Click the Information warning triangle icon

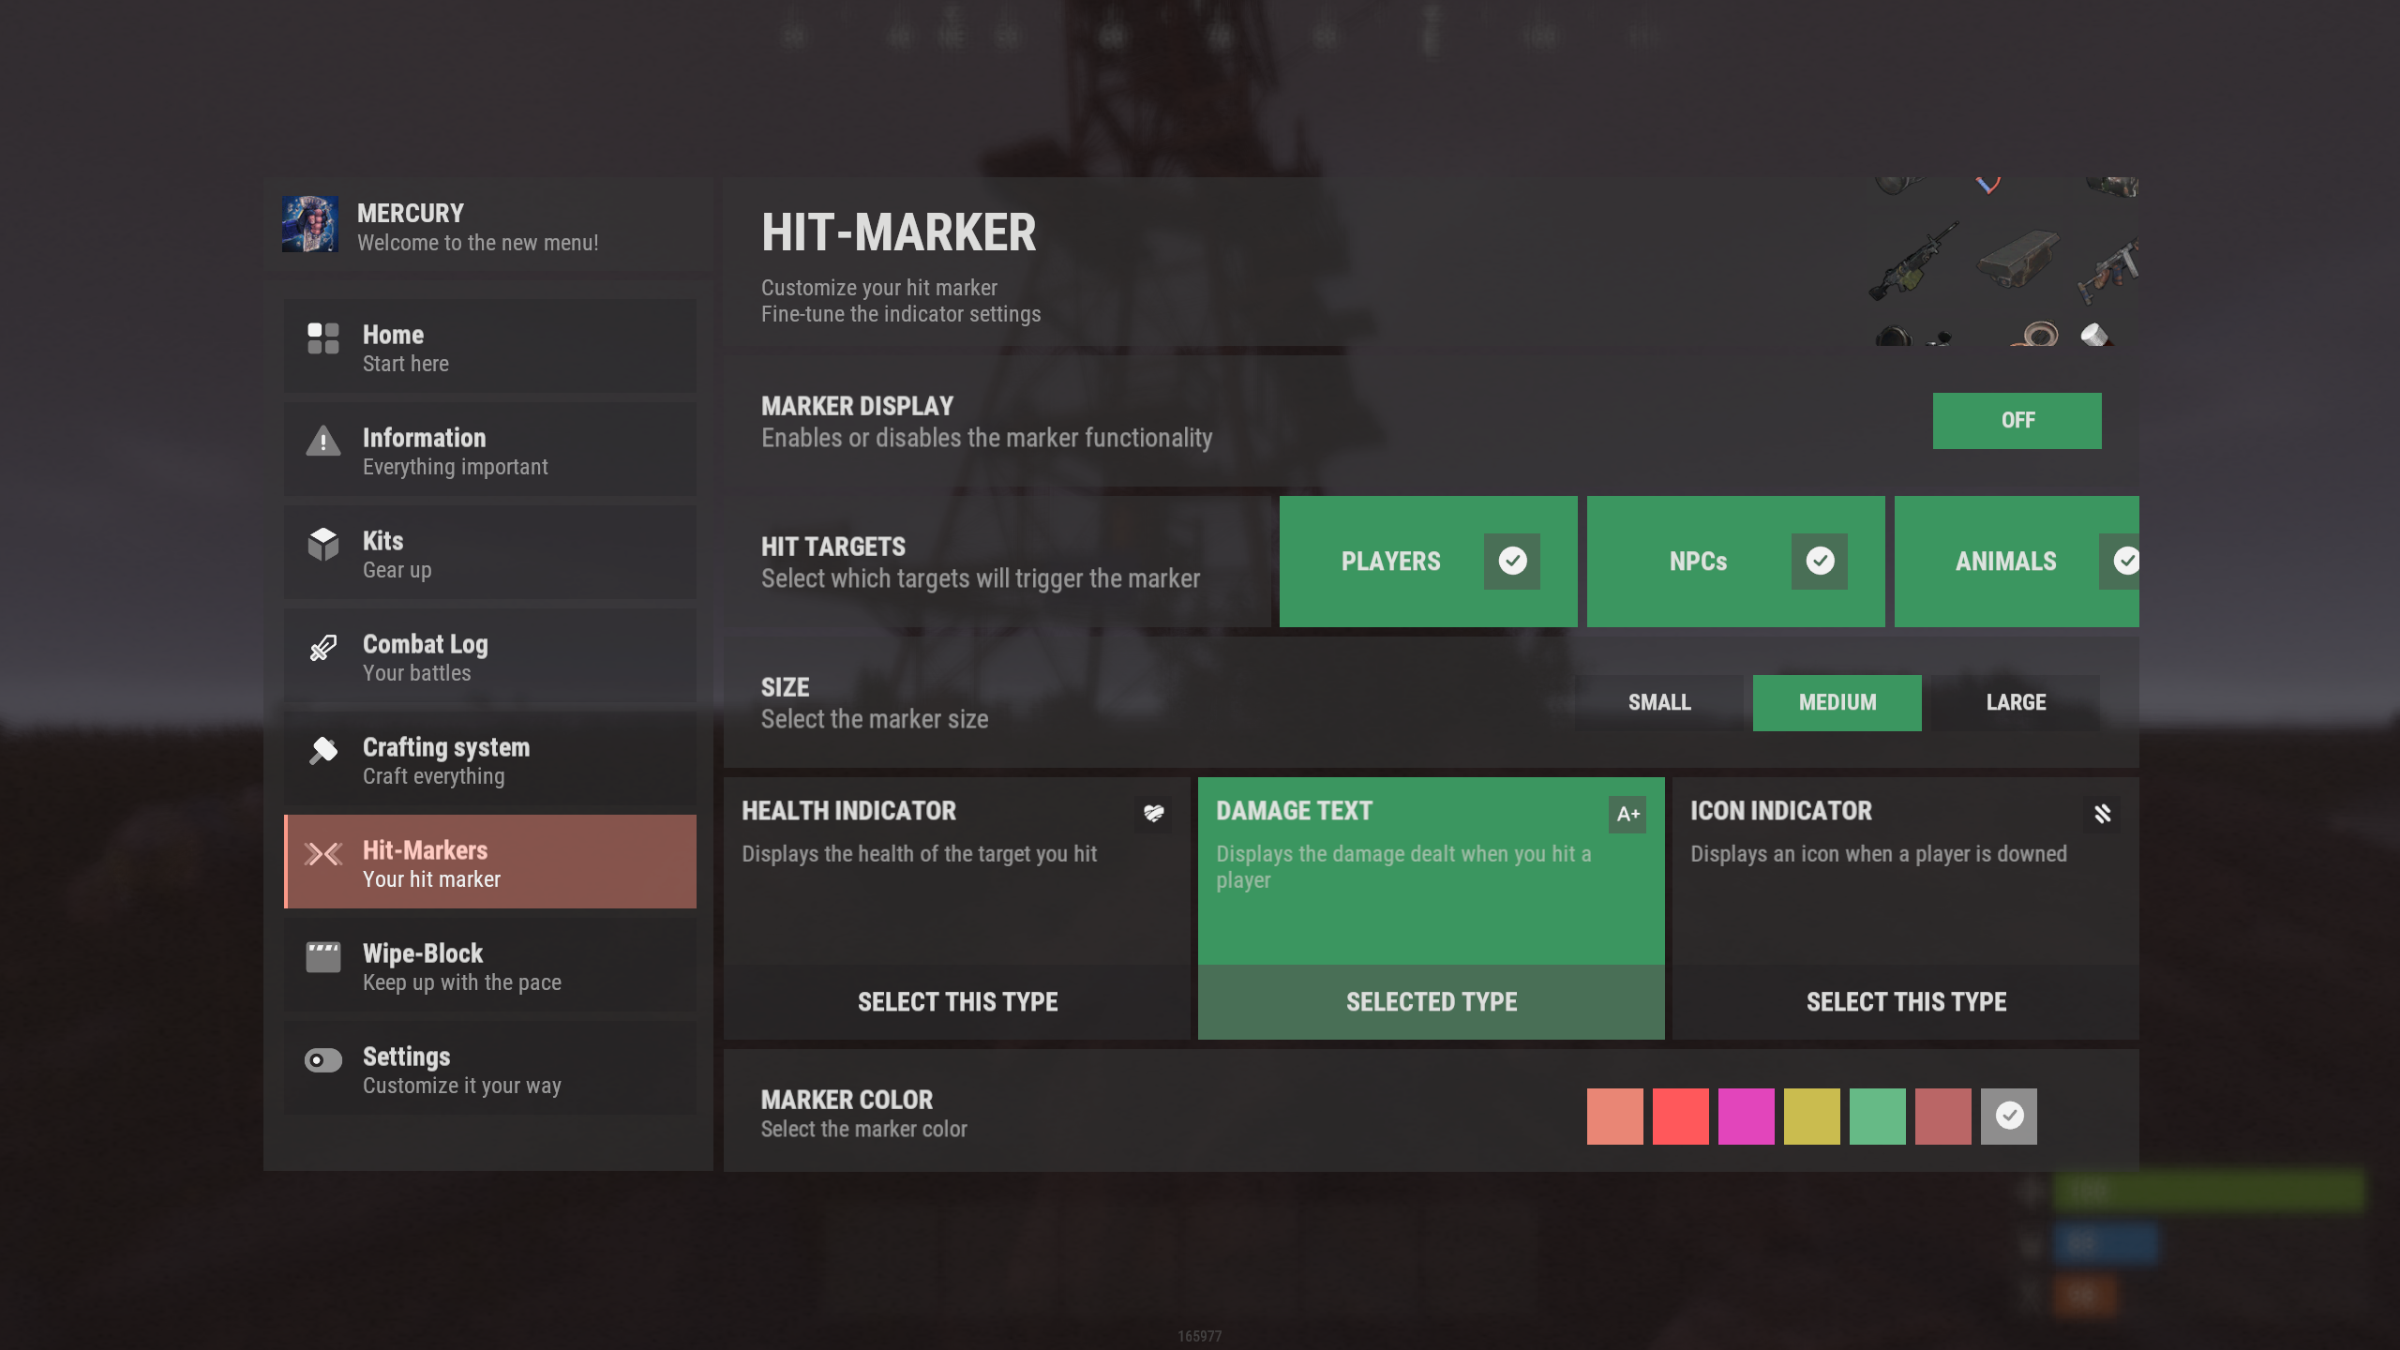coord(322,440)
